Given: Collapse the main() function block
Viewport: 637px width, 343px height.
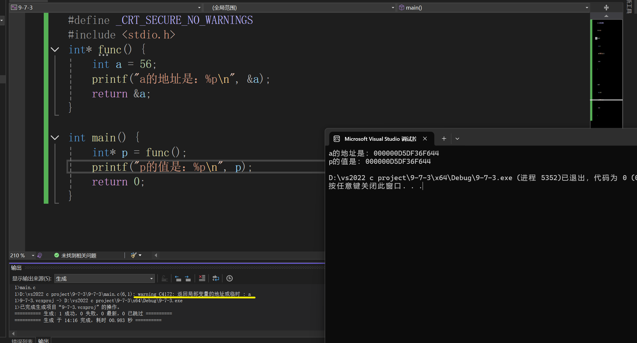Looking at the screenshot, I should (x=55, y=138).
